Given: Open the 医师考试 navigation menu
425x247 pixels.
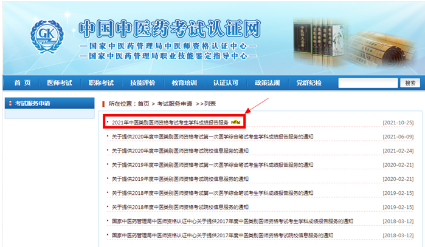Looking at the screenshot, I should 60,83.
